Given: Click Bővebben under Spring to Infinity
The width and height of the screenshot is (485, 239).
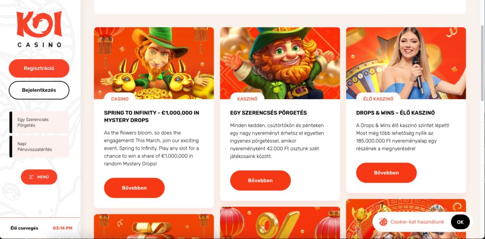Looking at the screenshot, I should point(134,188).
